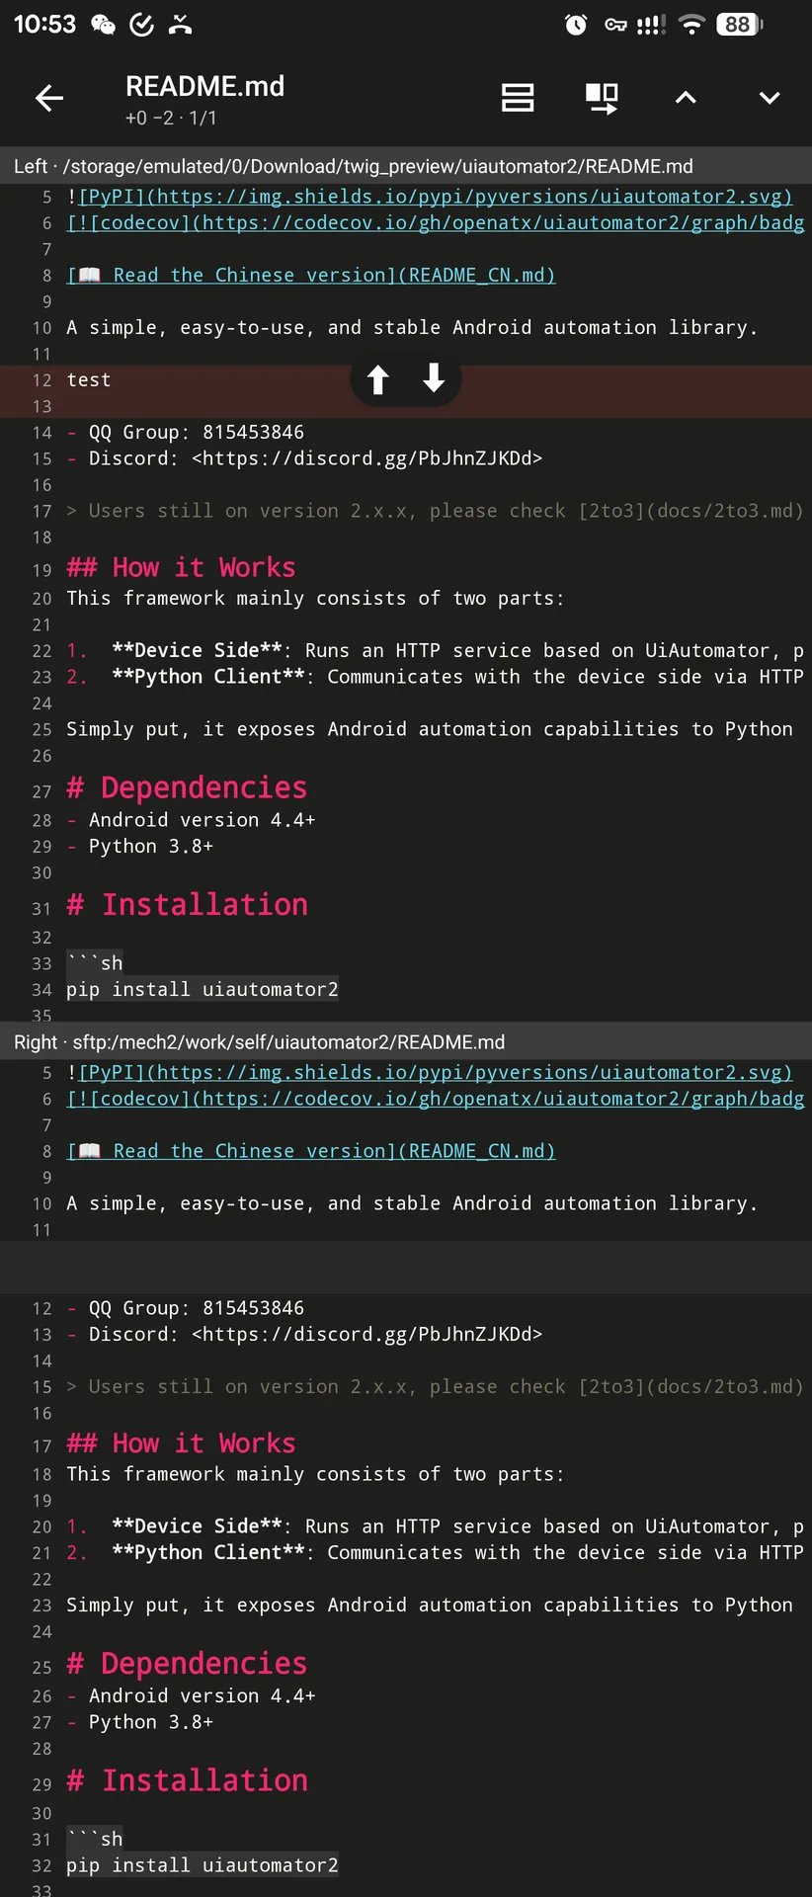Image resolution: width=812 pixels, height=1897 pixels.
Task: Tap '# Dependencies' heading in left pane
Action: coord(187,787)
